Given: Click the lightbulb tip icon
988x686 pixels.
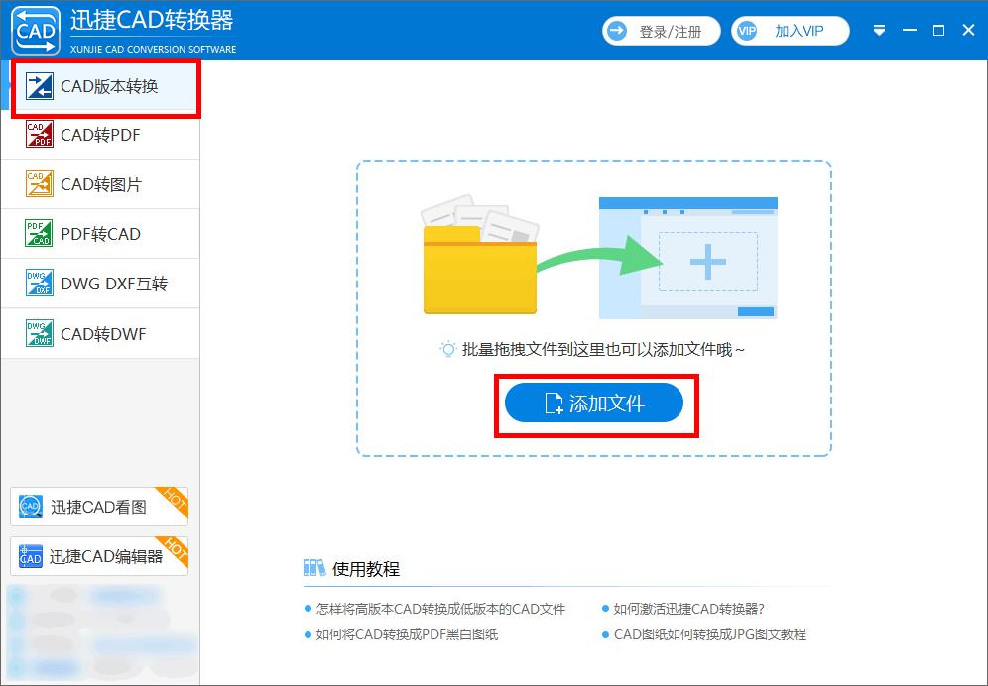Looking at the screenshot, I should tap(447, 349).
